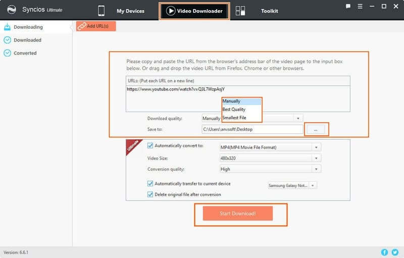Open the MP4 format dropdown

(x=270, y=147)
